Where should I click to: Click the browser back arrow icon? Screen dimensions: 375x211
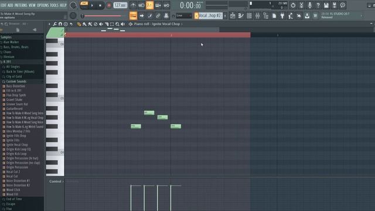pyautogui.click(x=2, y=24)
